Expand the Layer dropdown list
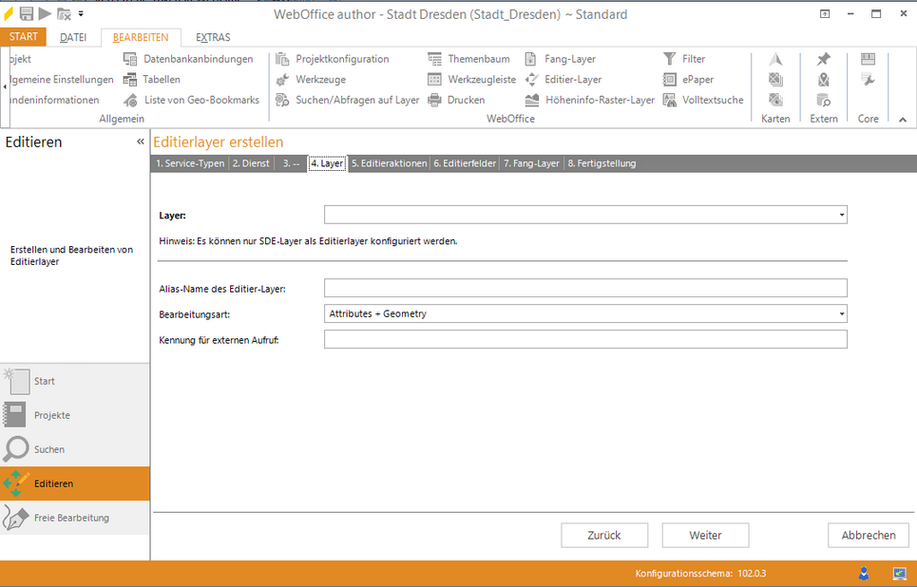Viewport: 917px width, 587px height. [x=842, y=216]
